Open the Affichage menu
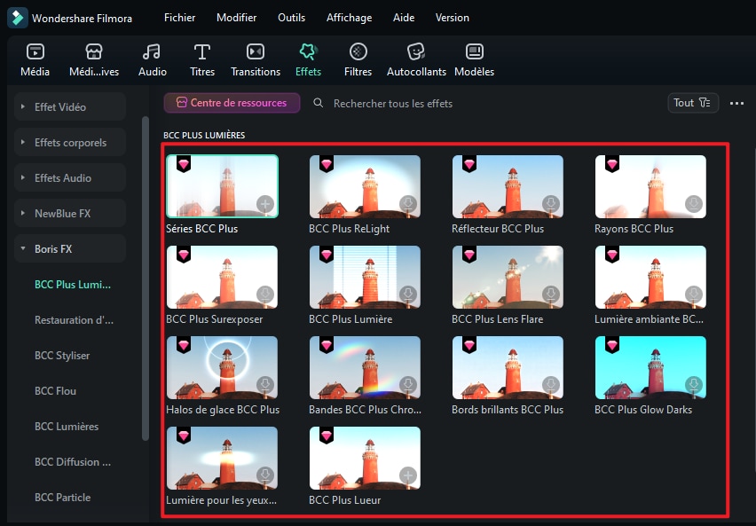 point(349,18)
